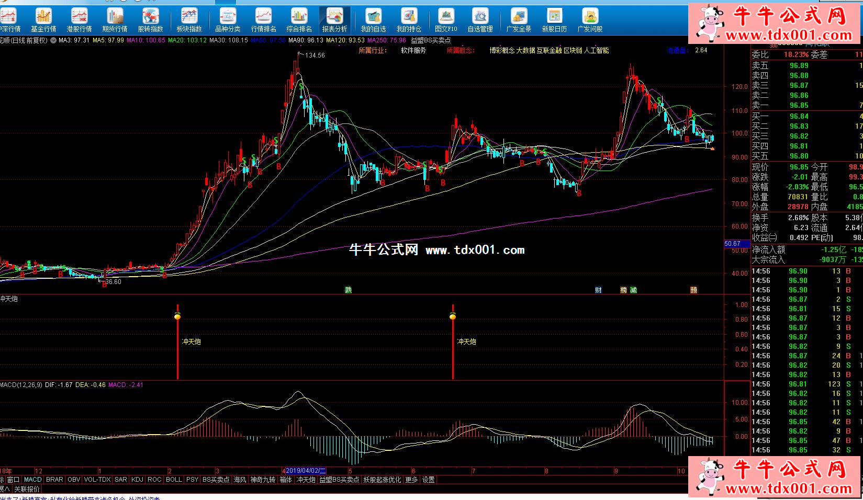The height and width of the screenshot is (500, 863).
Task: Click the 大宗流入 -9037万 value
Action: (x=832, y=259)
